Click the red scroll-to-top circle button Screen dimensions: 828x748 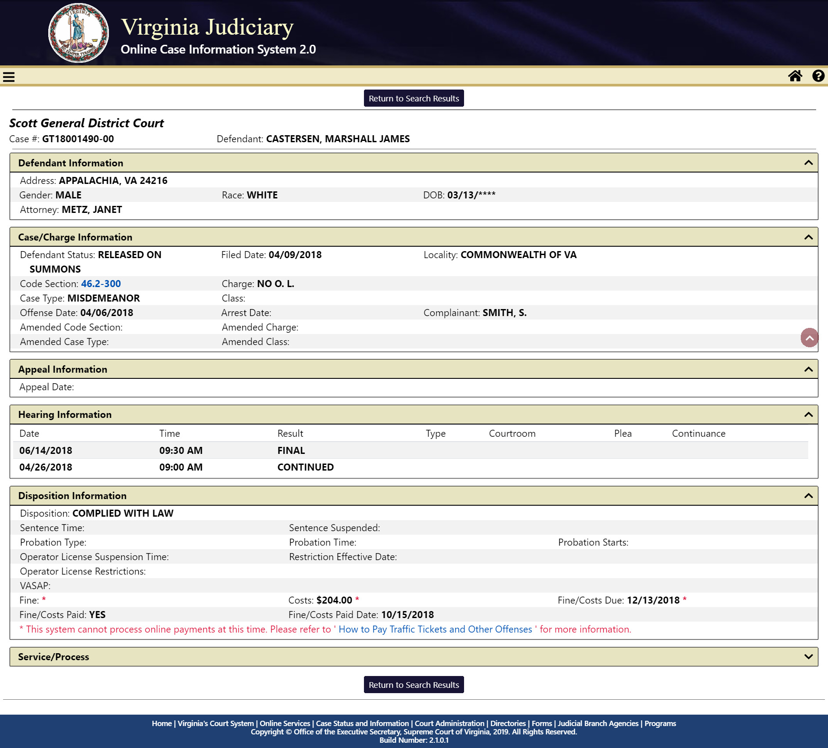pyautogui.click(x=810, y=338)
